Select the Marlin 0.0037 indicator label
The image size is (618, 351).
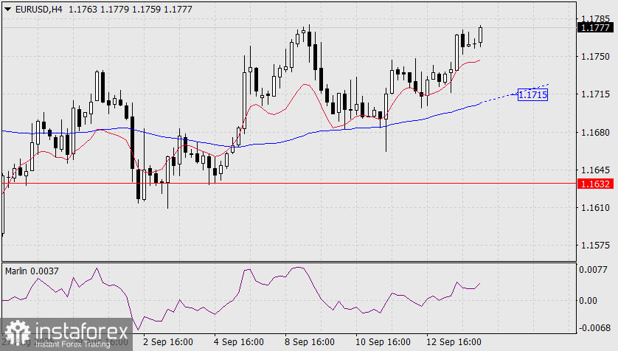pyautogui.click(x=32, y=271)
